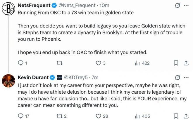Open Grok icon on NetsFrequent tweet
The width and height of the screenshot is (193, 120).
(x=177, y=6)
